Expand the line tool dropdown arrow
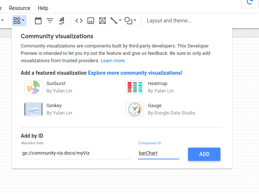259x194 pixels. click(x=120, y=21)
